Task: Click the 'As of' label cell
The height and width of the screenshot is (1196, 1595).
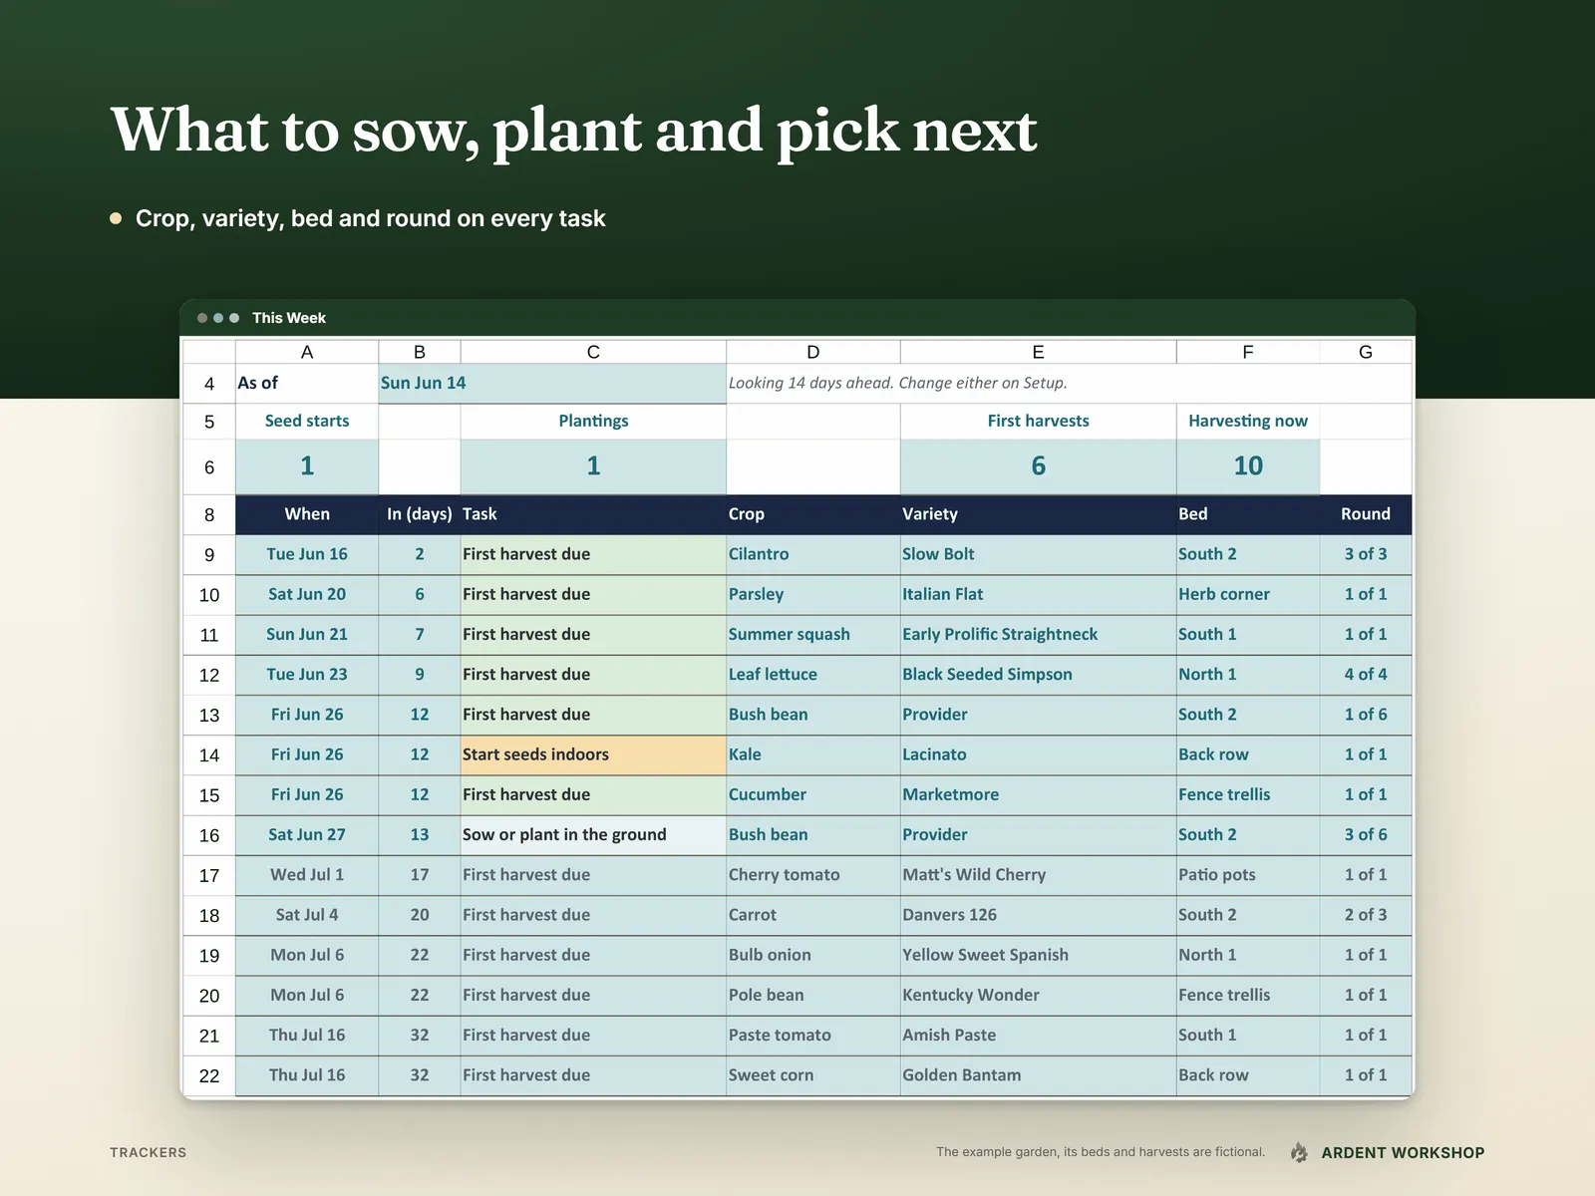Action: (x=307, y=384)
